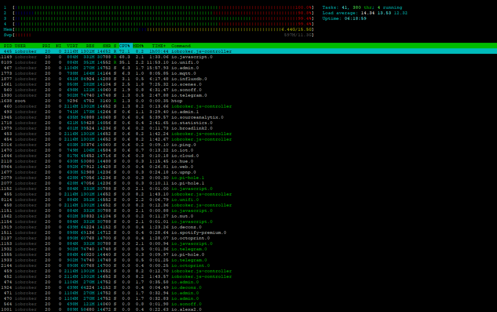Sort by the TIME+ column header
The height and width of the screenshot is (312, 497).
[159, 46]
